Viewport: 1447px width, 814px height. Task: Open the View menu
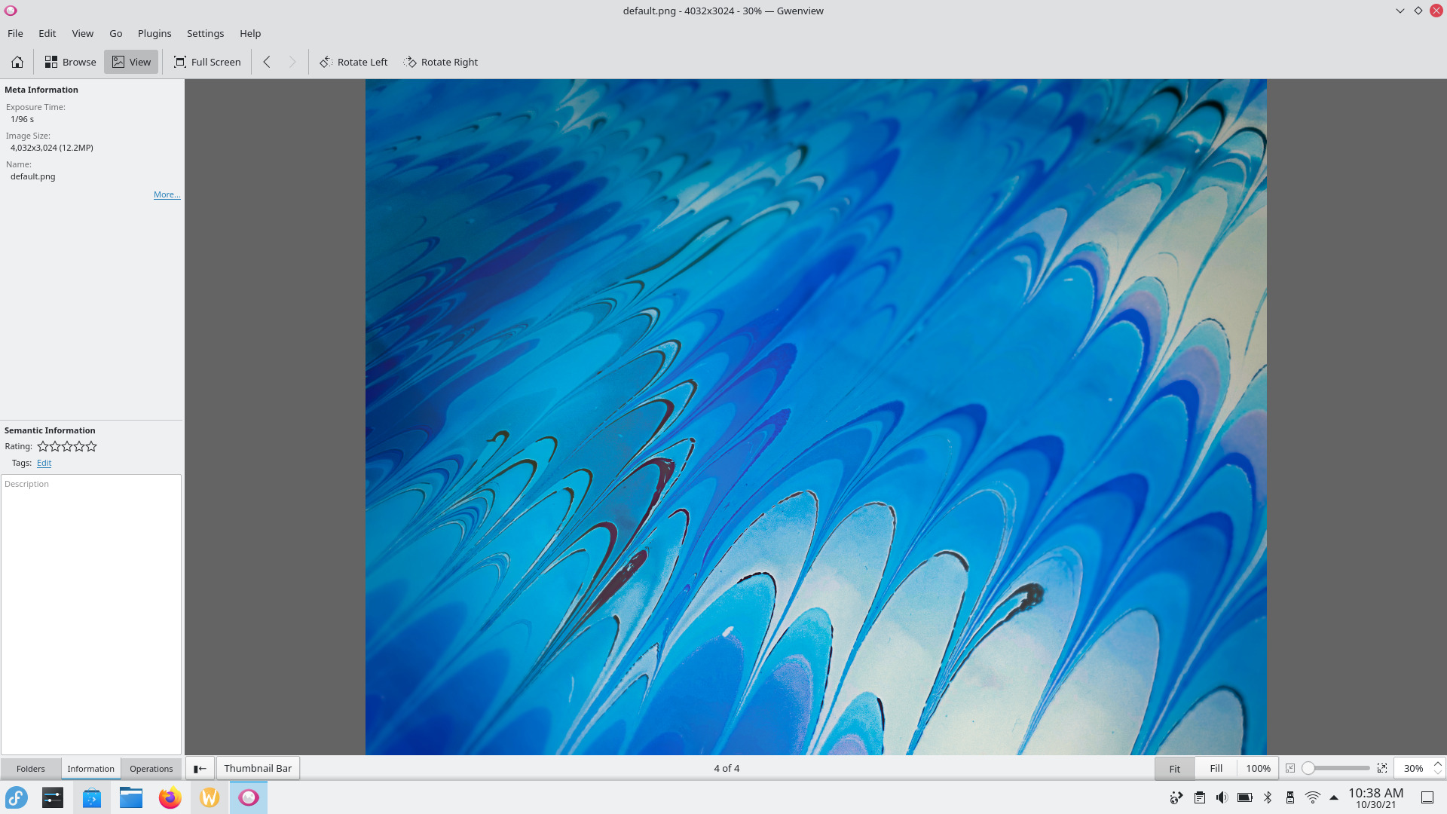[x=83, y=33]
